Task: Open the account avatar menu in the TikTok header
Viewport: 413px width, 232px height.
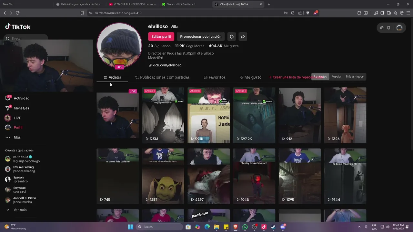Action: pos(399,28)
